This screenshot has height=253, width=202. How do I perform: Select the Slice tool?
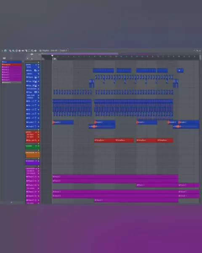tap(26, 51)
